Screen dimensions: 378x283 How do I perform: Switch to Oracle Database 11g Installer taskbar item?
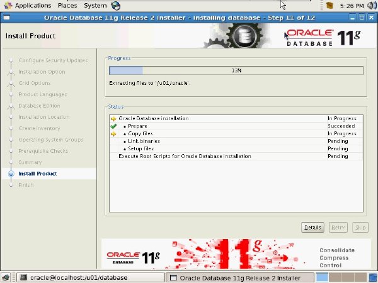click(x=240, y=277)
